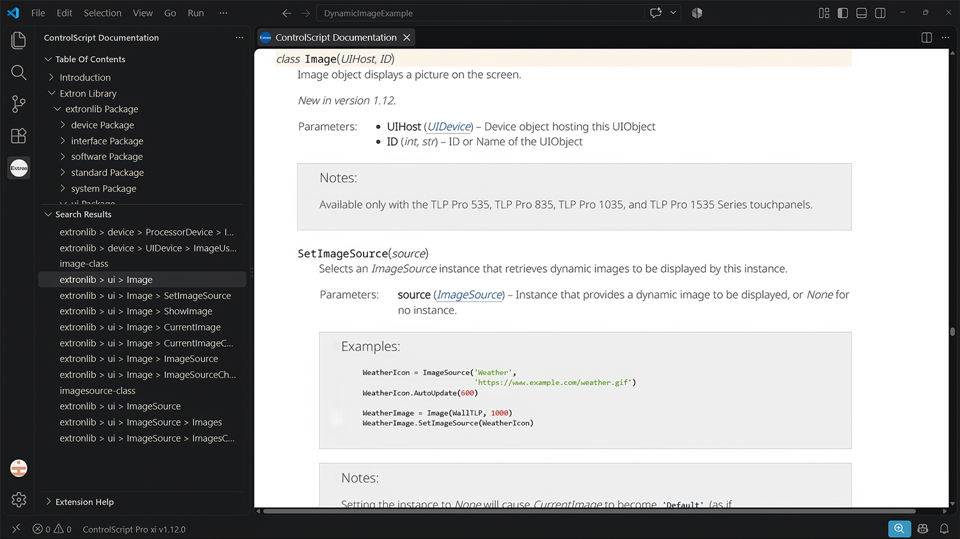This screenshot has width=960, height=539.
Task: Open the File menu
Action: click(x=38, y=13)
